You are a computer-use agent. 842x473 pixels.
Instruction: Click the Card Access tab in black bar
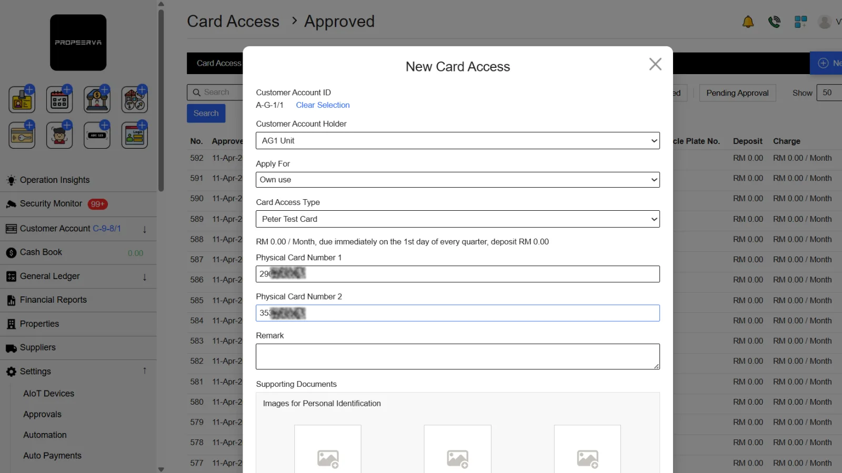218,63
